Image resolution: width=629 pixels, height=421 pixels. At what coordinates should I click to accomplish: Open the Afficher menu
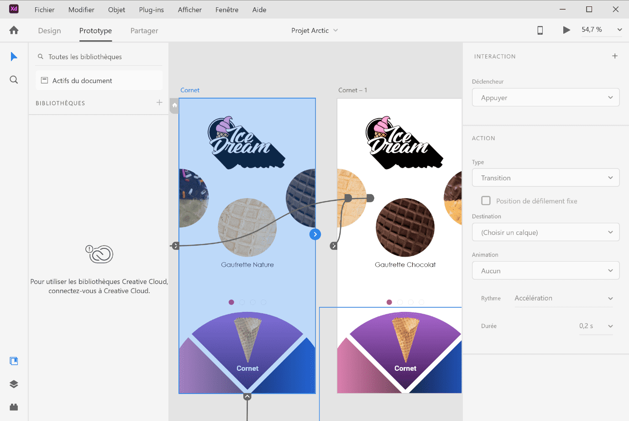point(190,10)
